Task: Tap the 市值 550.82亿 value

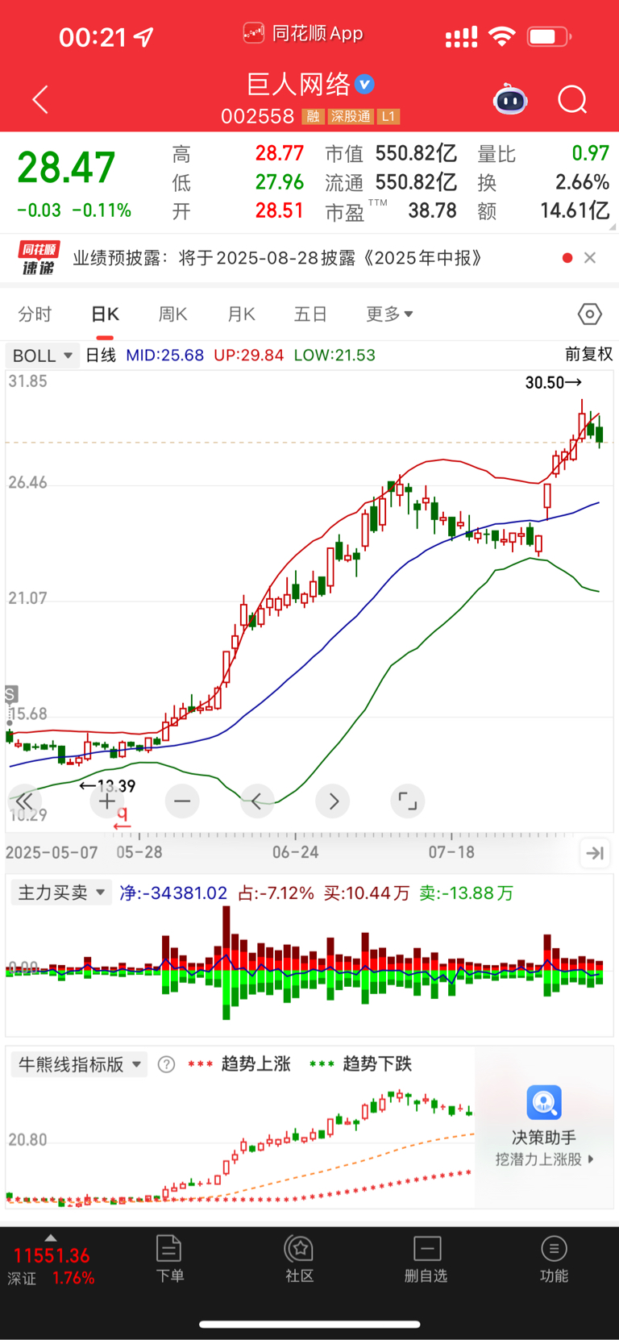Action: (391, 154)
